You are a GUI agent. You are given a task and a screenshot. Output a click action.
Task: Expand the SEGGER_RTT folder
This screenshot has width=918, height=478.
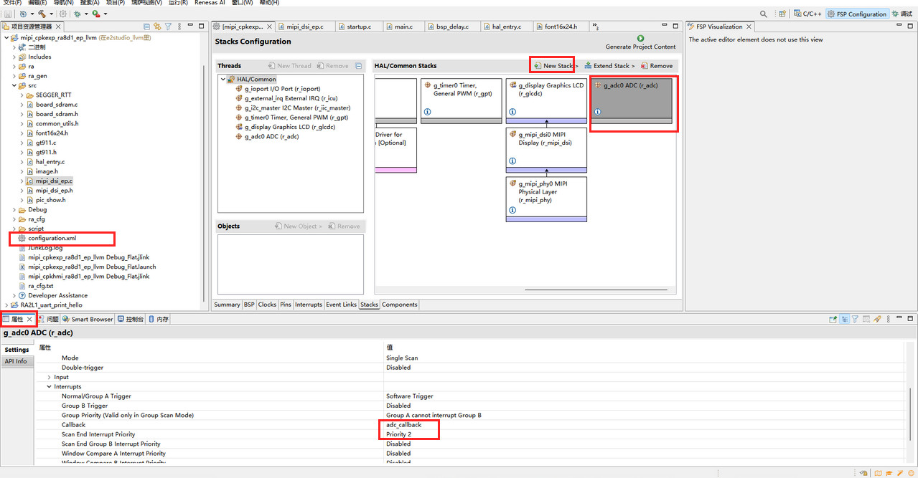(22, 95)
